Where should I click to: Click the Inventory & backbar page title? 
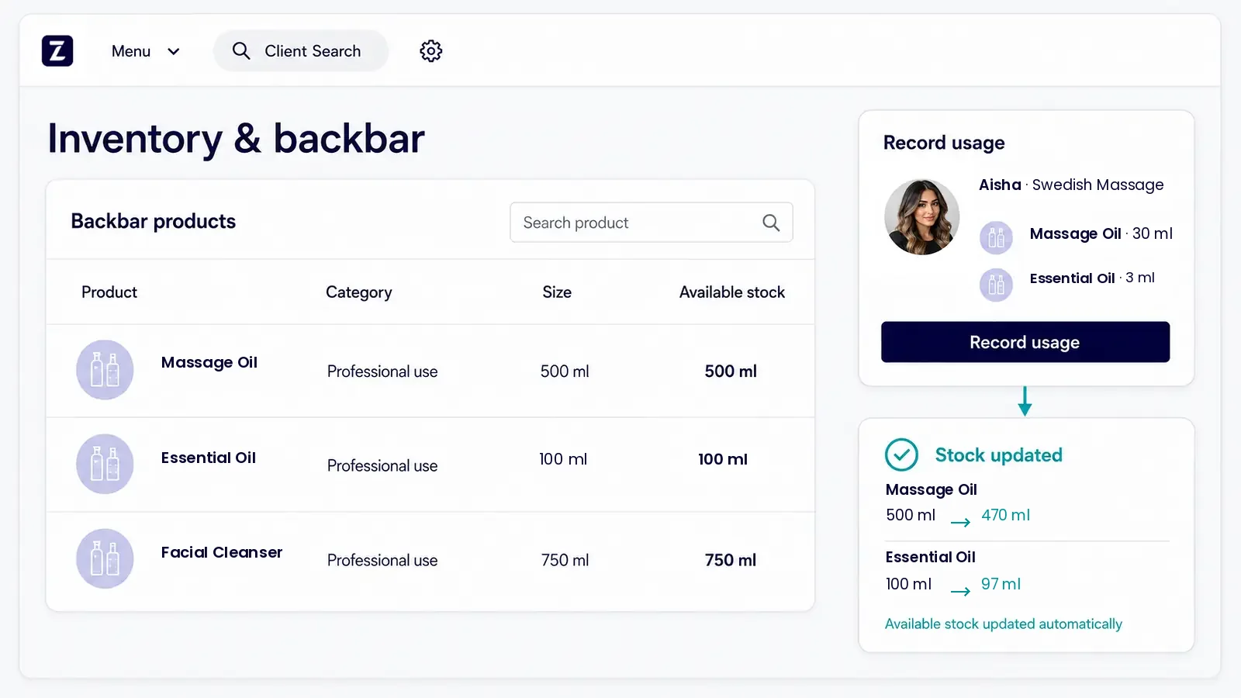pyautogui.click(x=236, y=139)
